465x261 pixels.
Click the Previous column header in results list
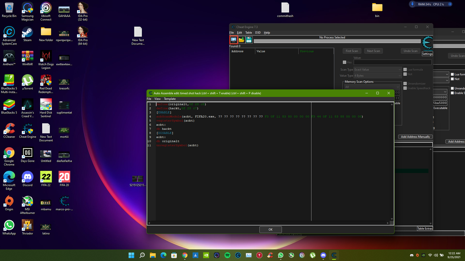coord(315,51)
